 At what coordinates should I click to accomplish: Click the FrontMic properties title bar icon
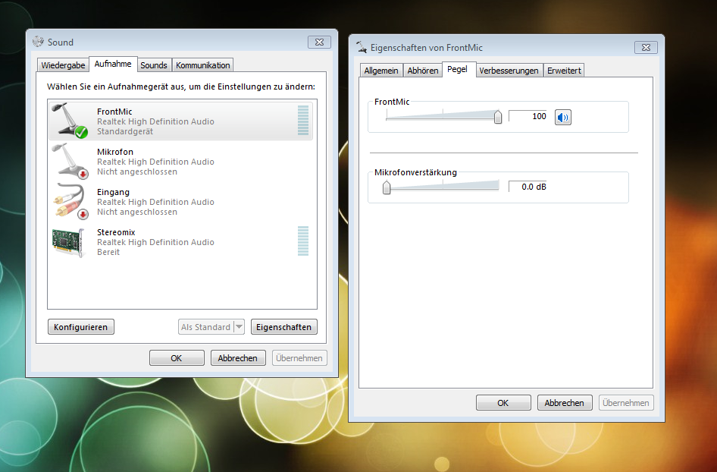[x=362, y=47]
